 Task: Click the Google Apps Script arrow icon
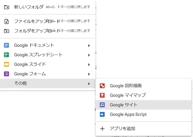(x=102, y=114)
